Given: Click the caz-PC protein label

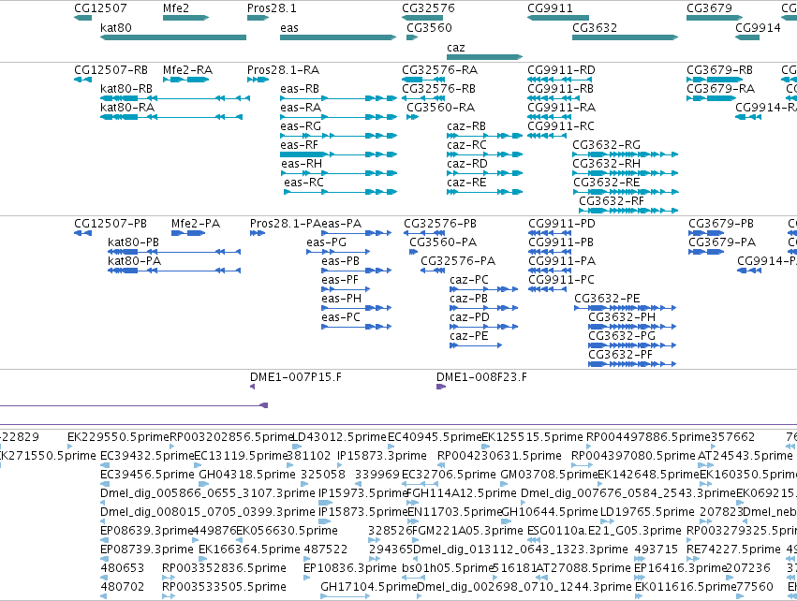Looking at the screenshot, I should point(469,280).
